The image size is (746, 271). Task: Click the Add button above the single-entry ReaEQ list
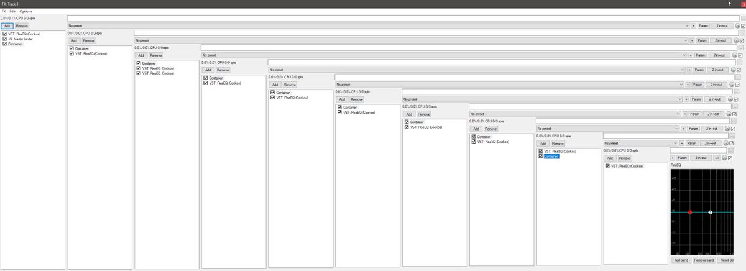(x=610, y=158)
